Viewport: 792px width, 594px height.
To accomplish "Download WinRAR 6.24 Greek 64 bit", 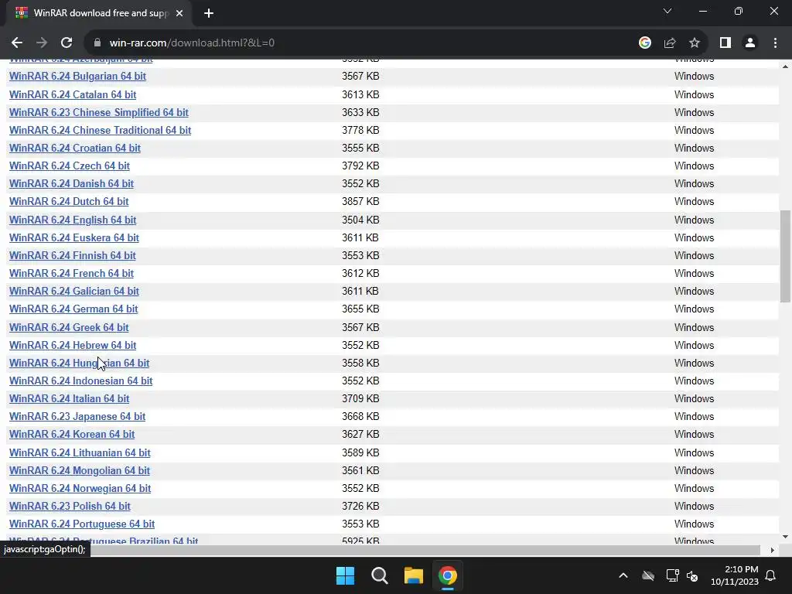I will point(69,327).
